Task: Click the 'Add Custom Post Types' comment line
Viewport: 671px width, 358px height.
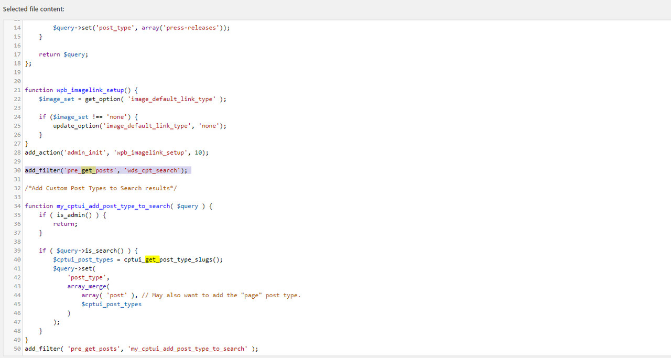Action: [101, 188]
